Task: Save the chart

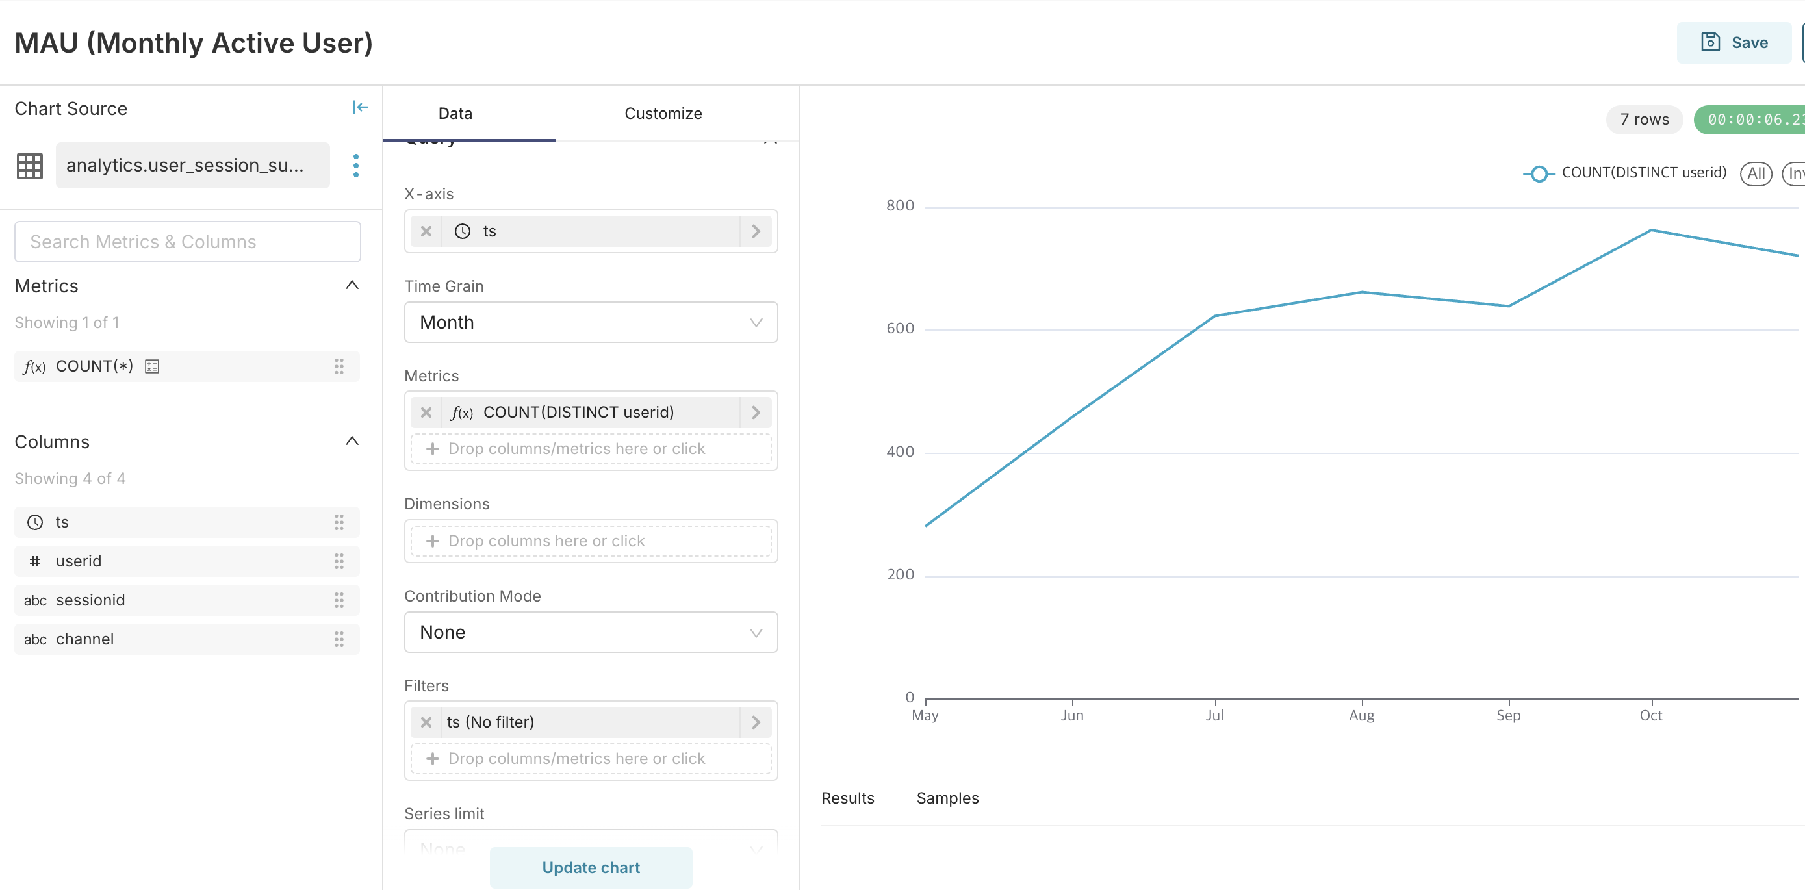Action: point(1734,43)
